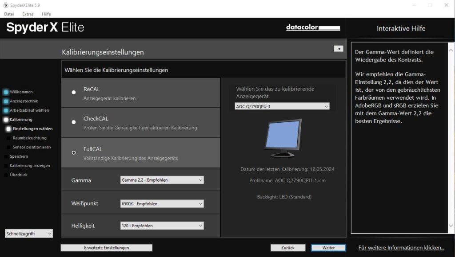Click the Weiter button
This screenshot has height=257, width=455.
coord(328,248)
